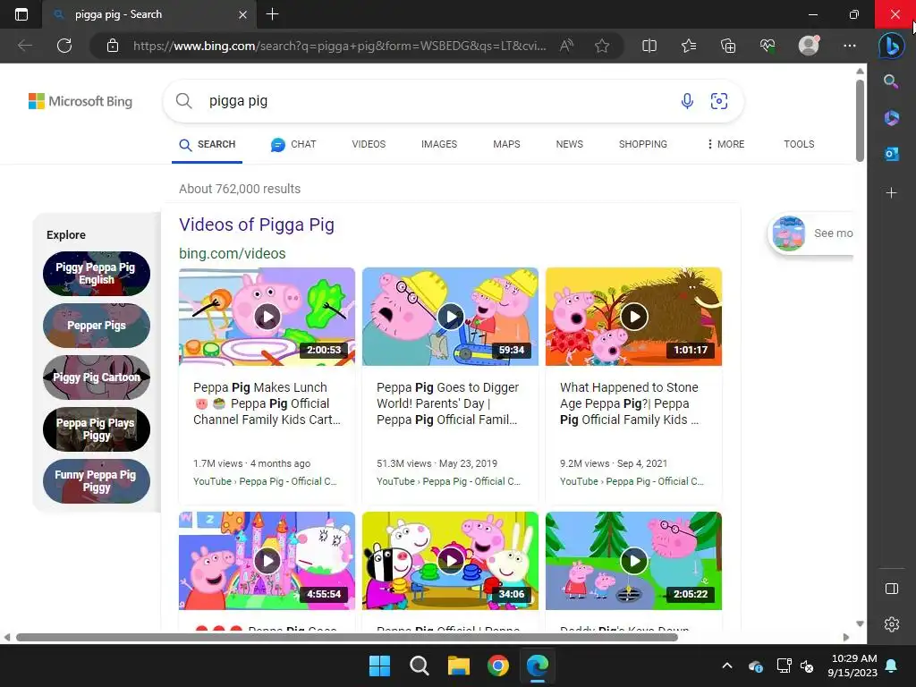Open Microsoft 365 sidebar icon

(x=891, y=118)
